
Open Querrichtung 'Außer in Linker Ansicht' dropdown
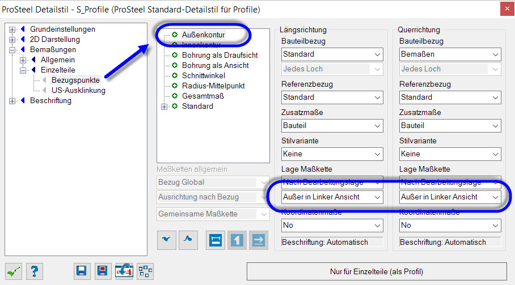click(x=450, y=197)
